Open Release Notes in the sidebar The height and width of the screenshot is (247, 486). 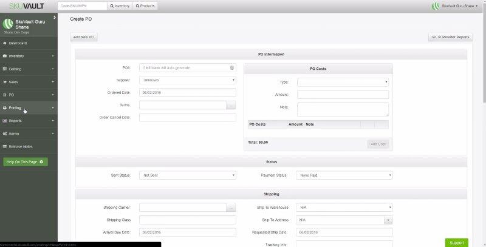click(29, 146)
